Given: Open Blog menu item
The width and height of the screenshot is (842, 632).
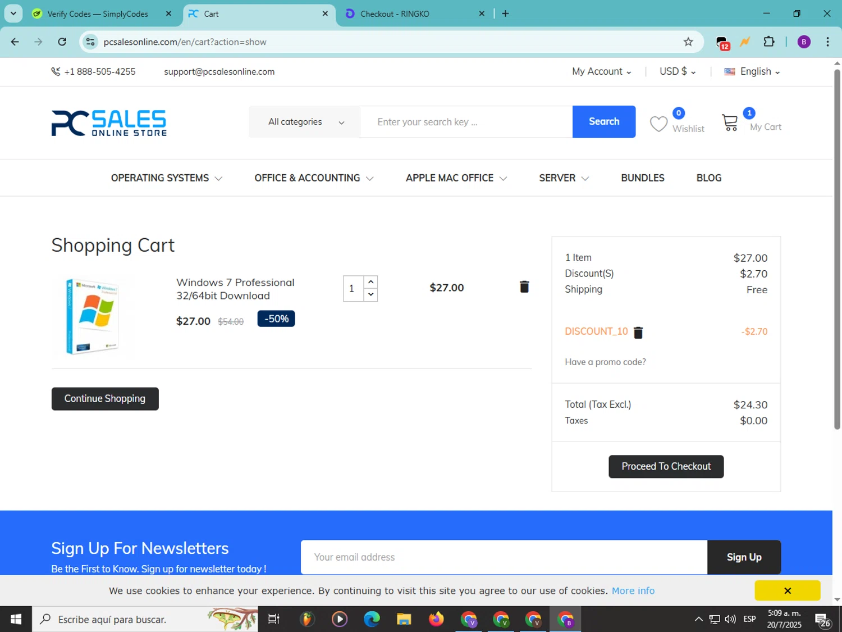Looking at the screenshot, I should point(709,178).
